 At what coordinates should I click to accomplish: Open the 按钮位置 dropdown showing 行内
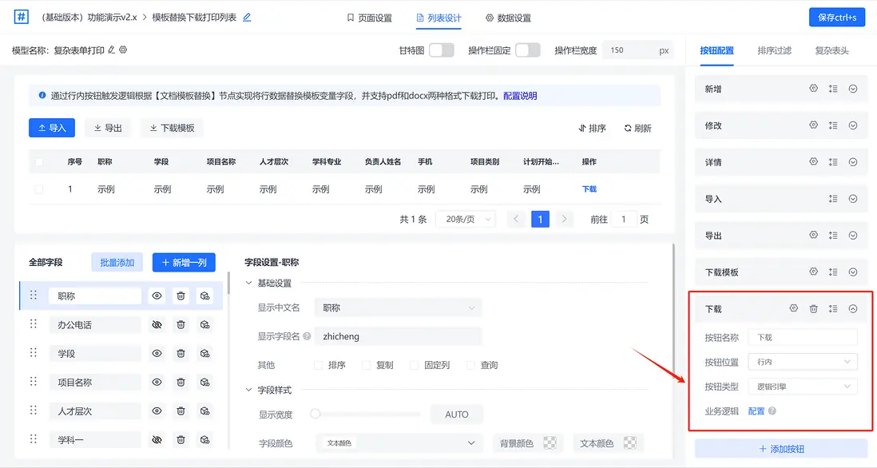[802, 361]
